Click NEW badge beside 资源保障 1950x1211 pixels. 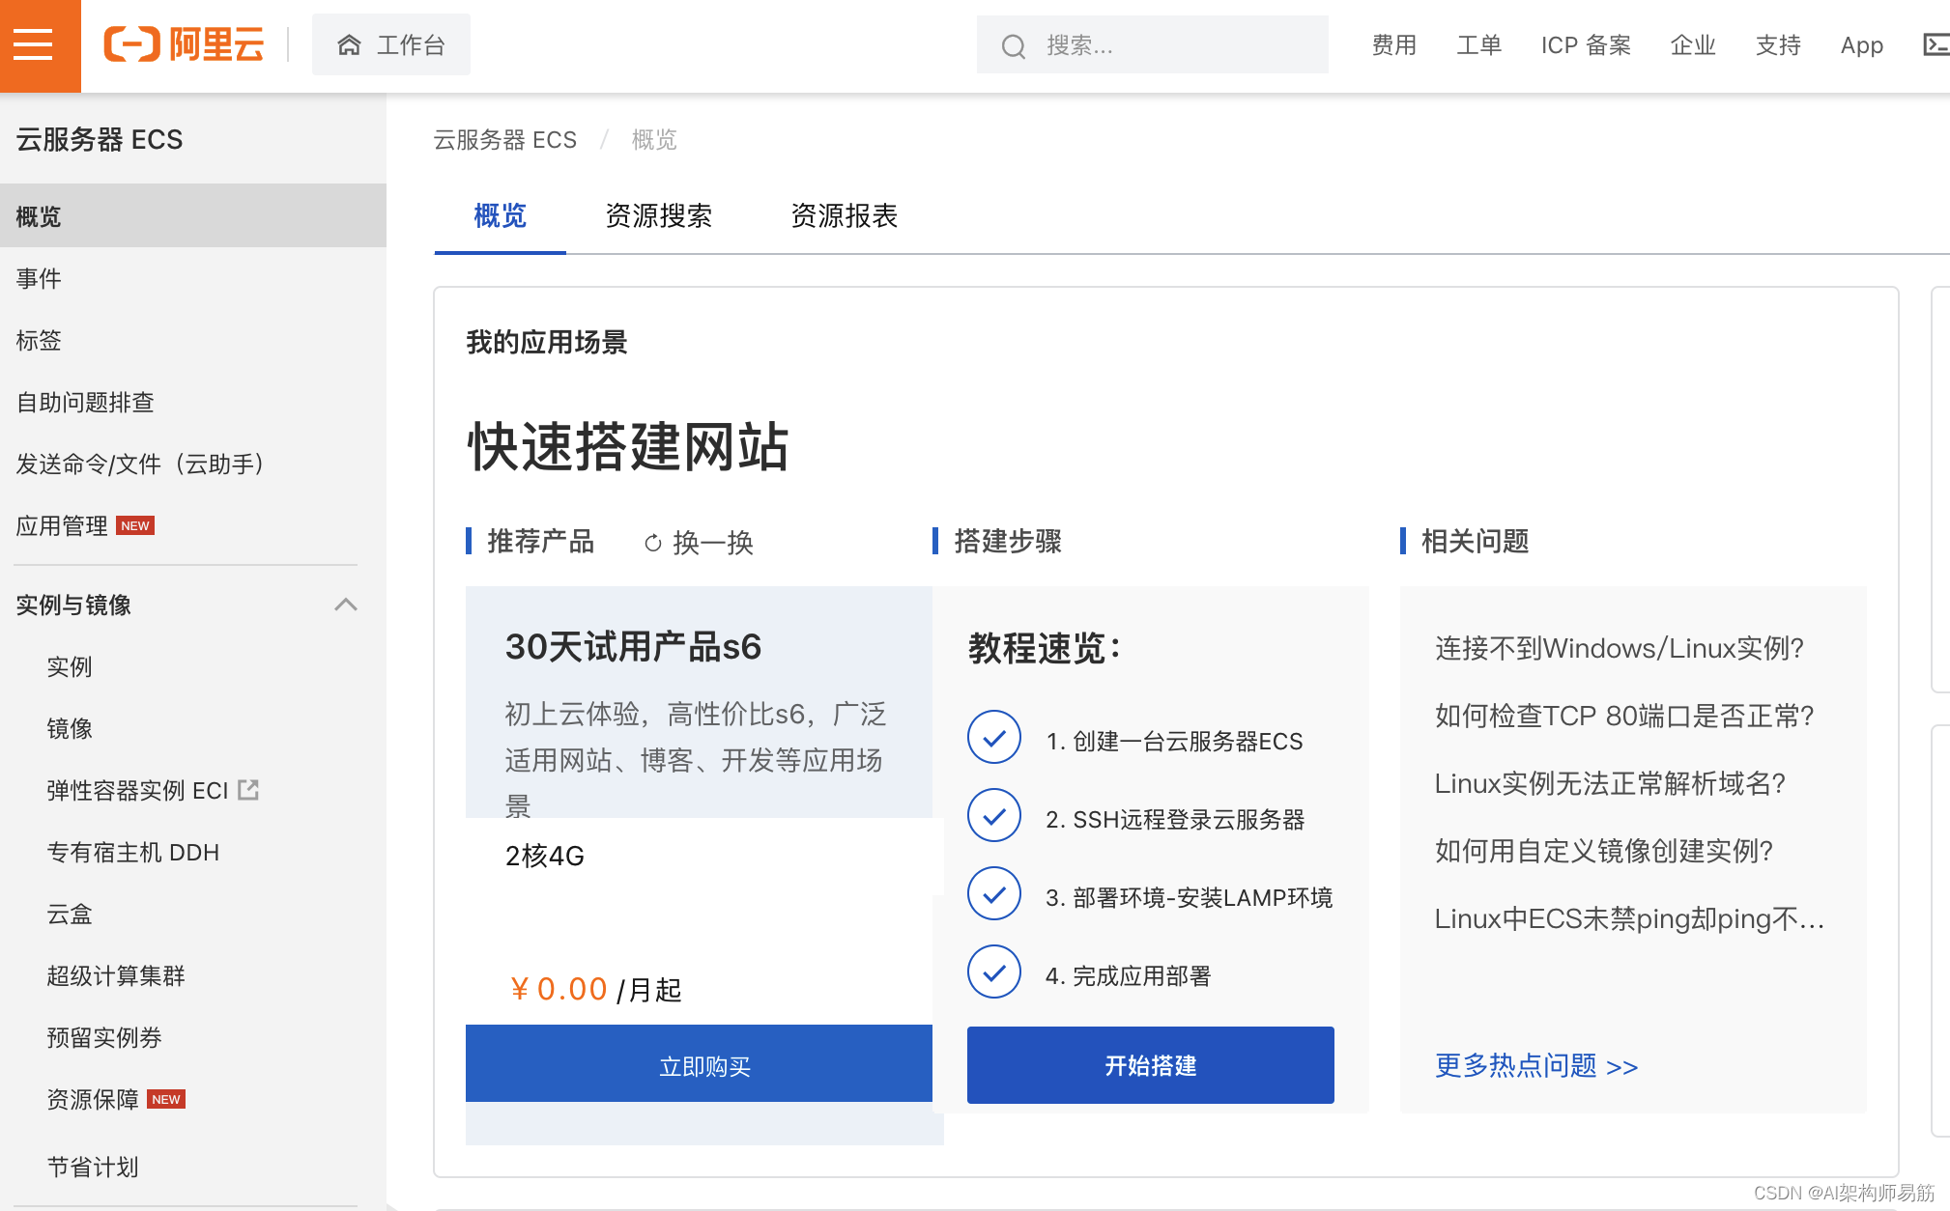click(166, 1099)
